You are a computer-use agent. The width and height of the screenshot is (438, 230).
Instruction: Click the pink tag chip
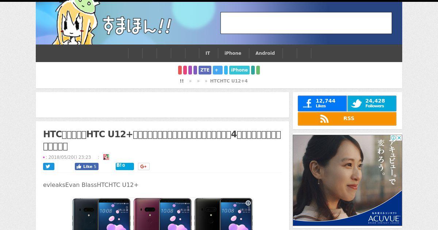coord(185,70)
